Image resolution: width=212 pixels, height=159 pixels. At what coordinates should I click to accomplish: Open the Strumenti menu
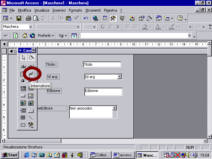click(93, 10)
